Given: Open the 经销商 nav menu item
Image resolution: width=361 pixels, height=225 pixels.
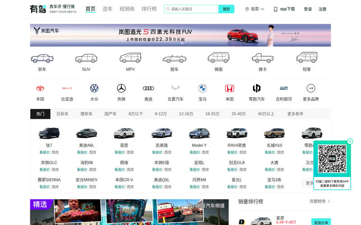Looking at the screenshot, I should (x=127, y=9).
